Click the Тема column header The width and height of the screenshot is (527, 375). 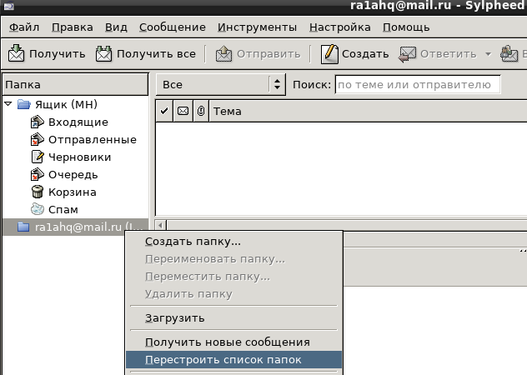tap(368, 111)
